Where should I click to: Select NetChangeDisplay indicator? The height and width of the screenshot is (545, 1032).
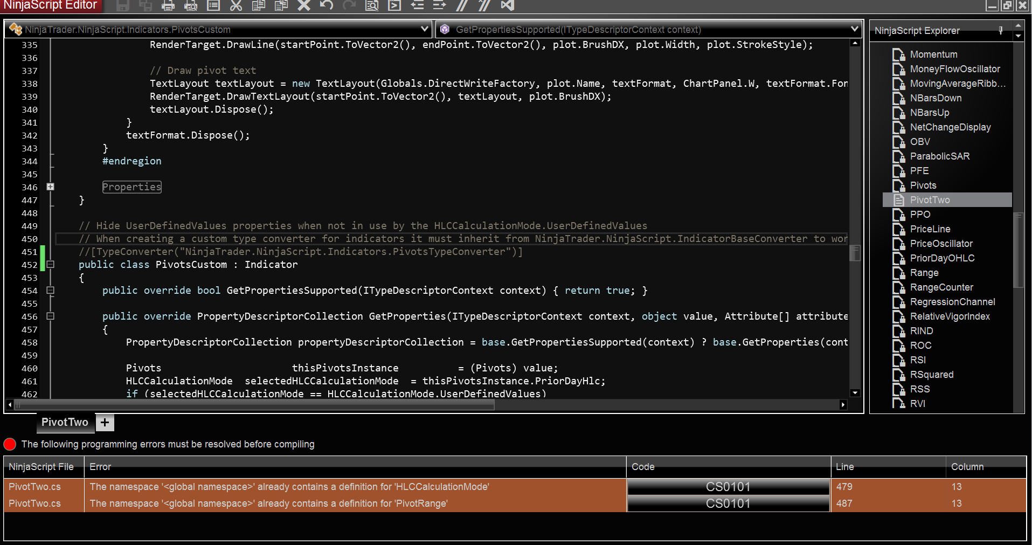[950, 127]
